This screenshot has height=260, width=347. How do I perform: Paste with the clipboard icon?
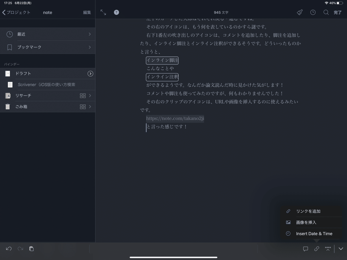point(32,248)
